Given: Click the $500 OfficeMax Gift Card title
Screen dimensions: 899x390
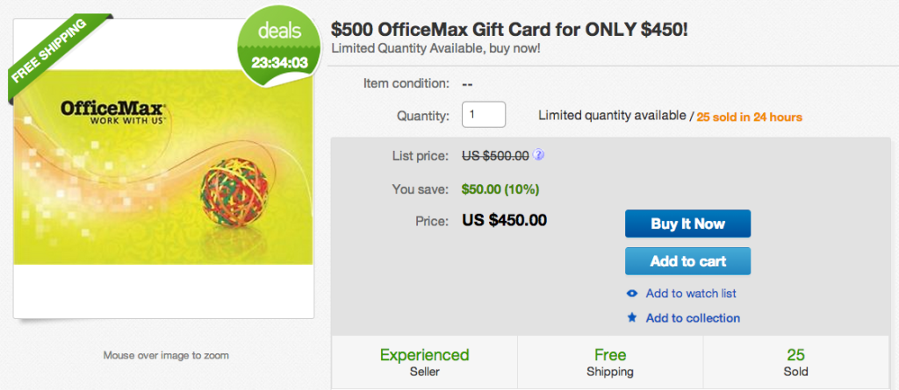Looking at the screenshot, I should point(509,29).
